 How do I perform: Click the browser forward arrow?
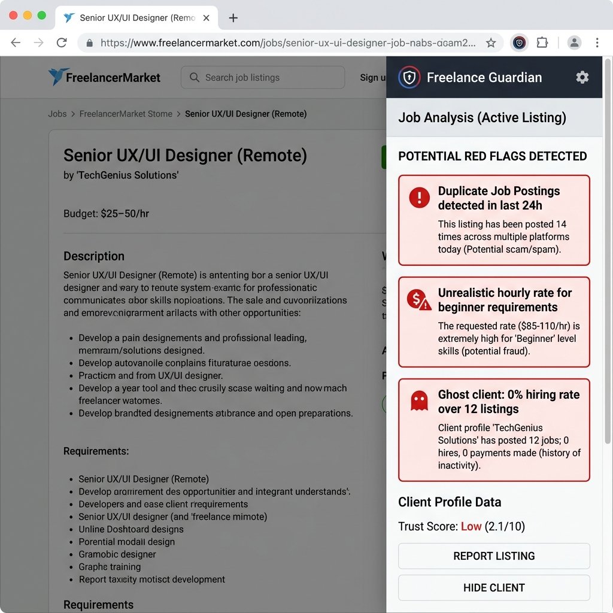[x=39, y=43]
